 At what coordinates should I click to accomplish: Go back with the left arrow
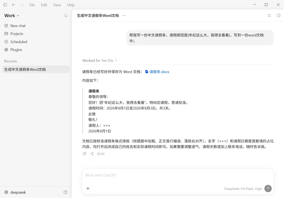14,5
